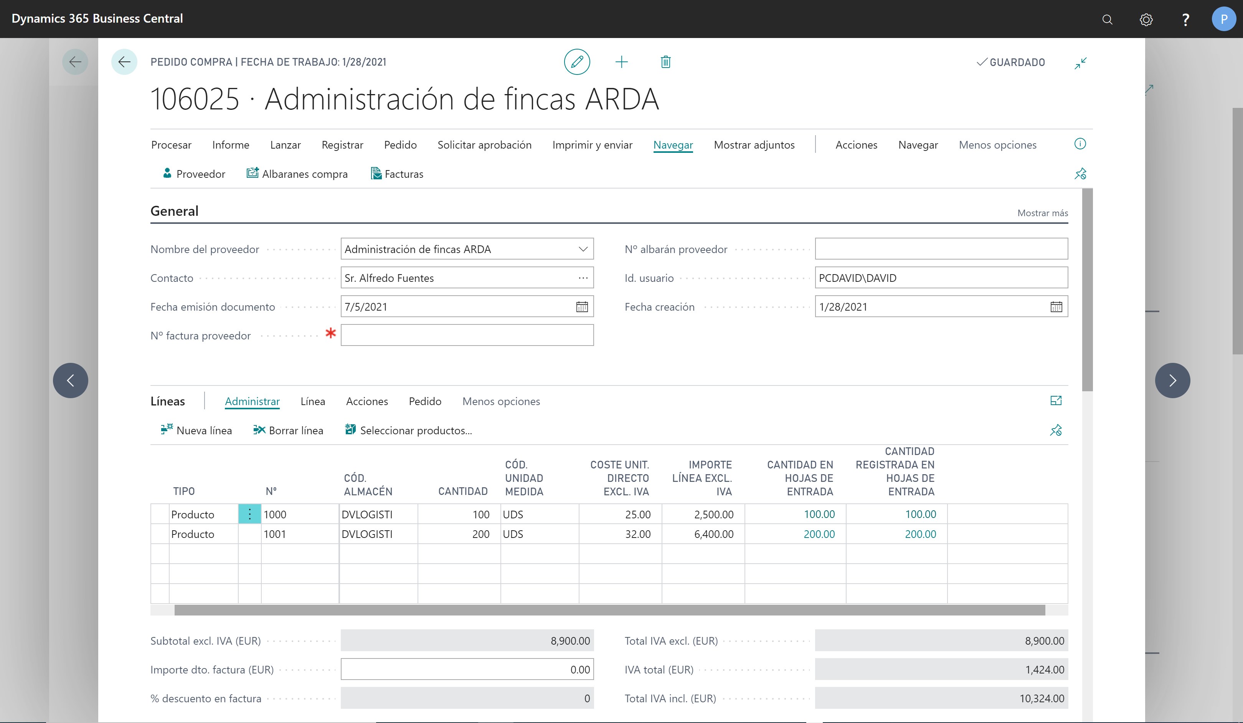Click the Importe dto. factura field
The width and height of the screenshot is (1243, 723).
[467, 669]
